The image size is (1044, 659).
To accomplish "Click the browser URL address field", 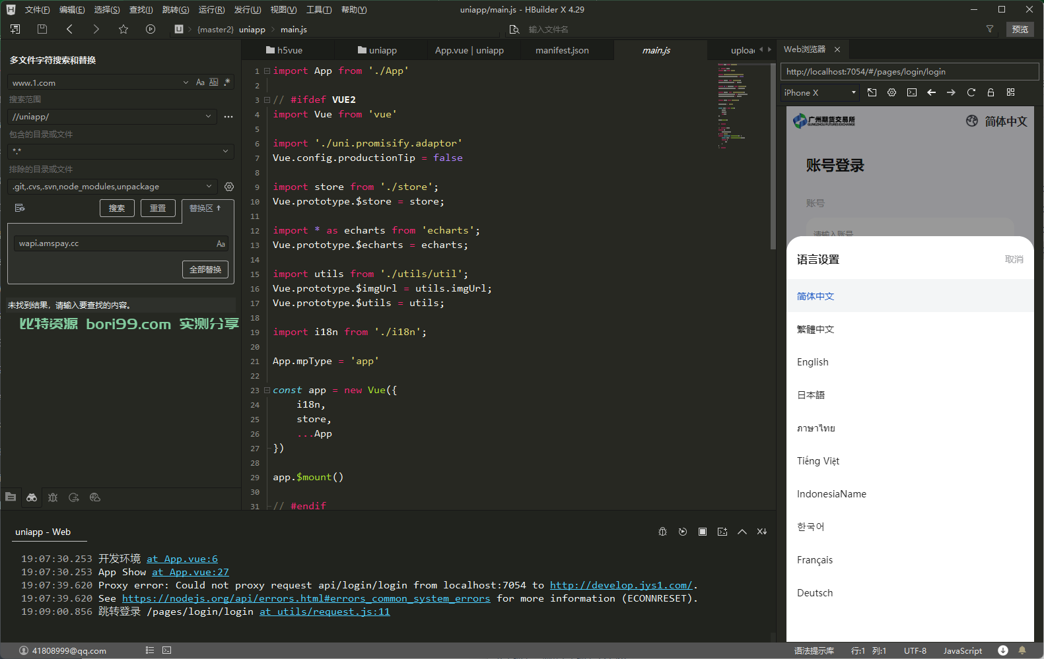I will [909, 72].
